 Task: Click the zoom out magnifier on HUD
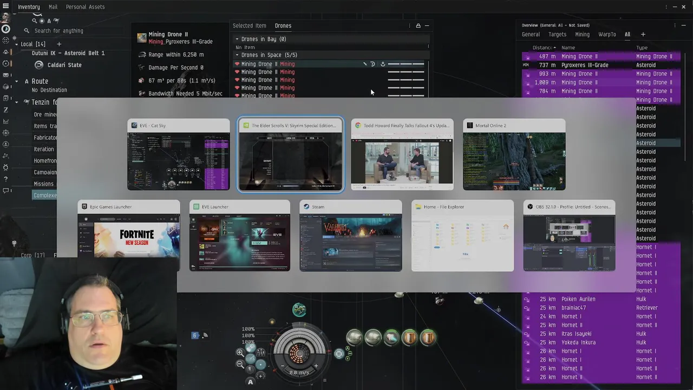(240, 364)
